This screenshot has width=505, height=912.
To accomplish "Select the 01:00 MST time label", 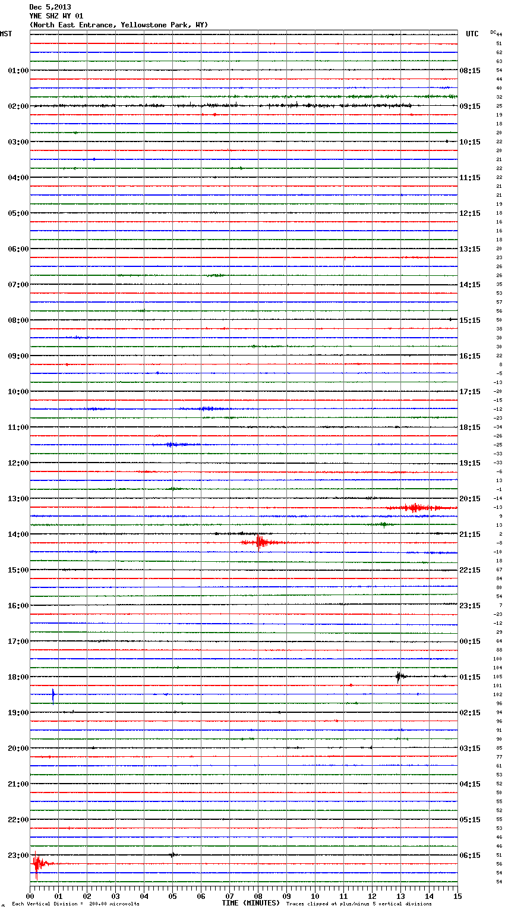I will point(18,70).
